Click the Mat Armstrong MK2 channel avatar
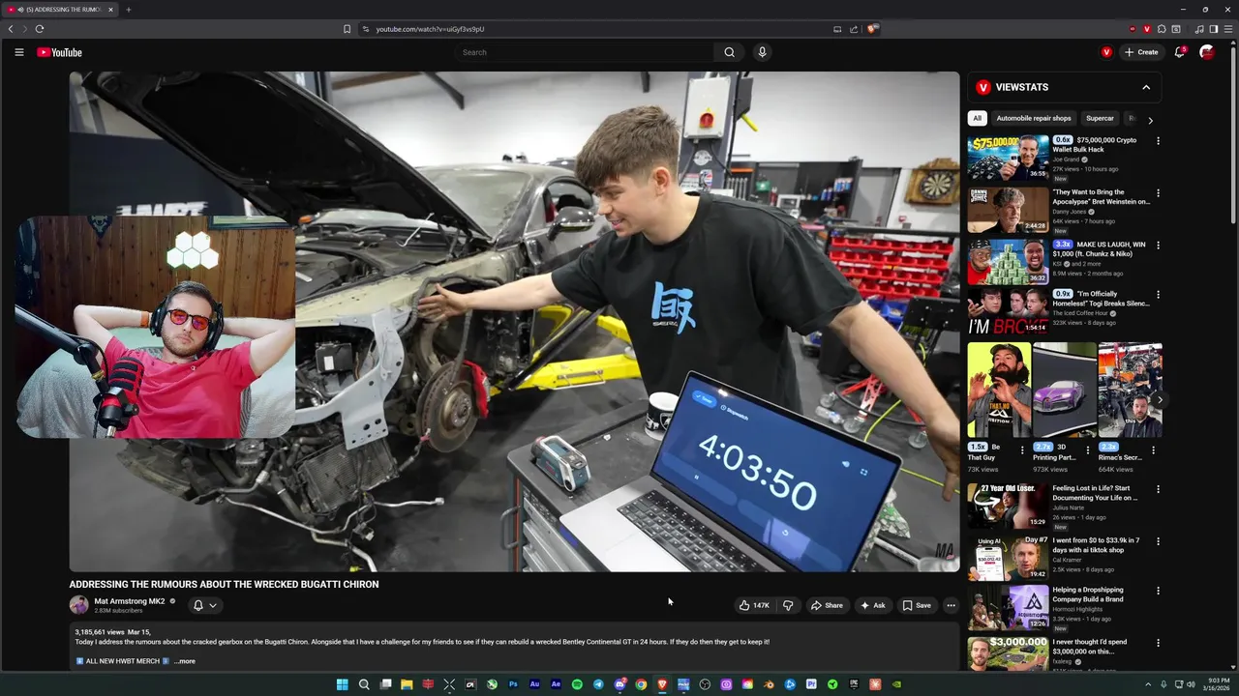1239x696 pixels. click(78, 605)
